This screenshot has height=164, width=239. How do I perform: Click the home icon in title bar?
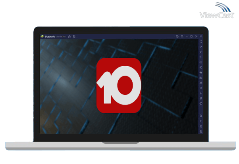tap(69, 36)
